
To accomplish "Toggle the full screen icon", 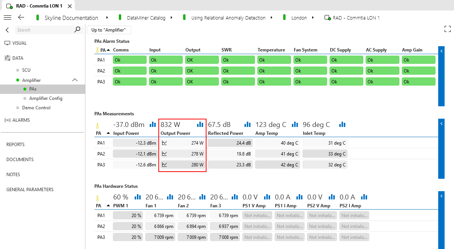I will click(x=447, y=29).
